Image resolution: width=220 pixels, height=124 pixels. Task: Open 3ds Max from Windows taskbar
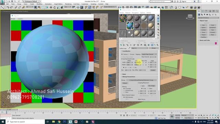point(70,122)
